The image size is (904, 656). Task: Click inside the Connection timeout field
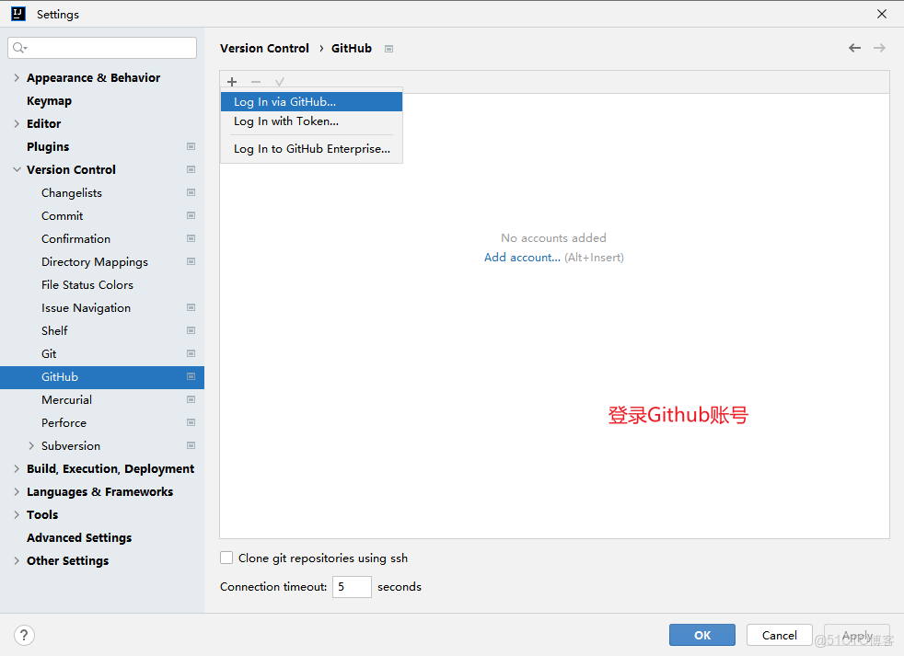(351, 586)
